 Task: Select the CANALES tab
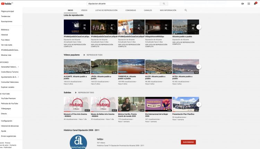[148, 10]
